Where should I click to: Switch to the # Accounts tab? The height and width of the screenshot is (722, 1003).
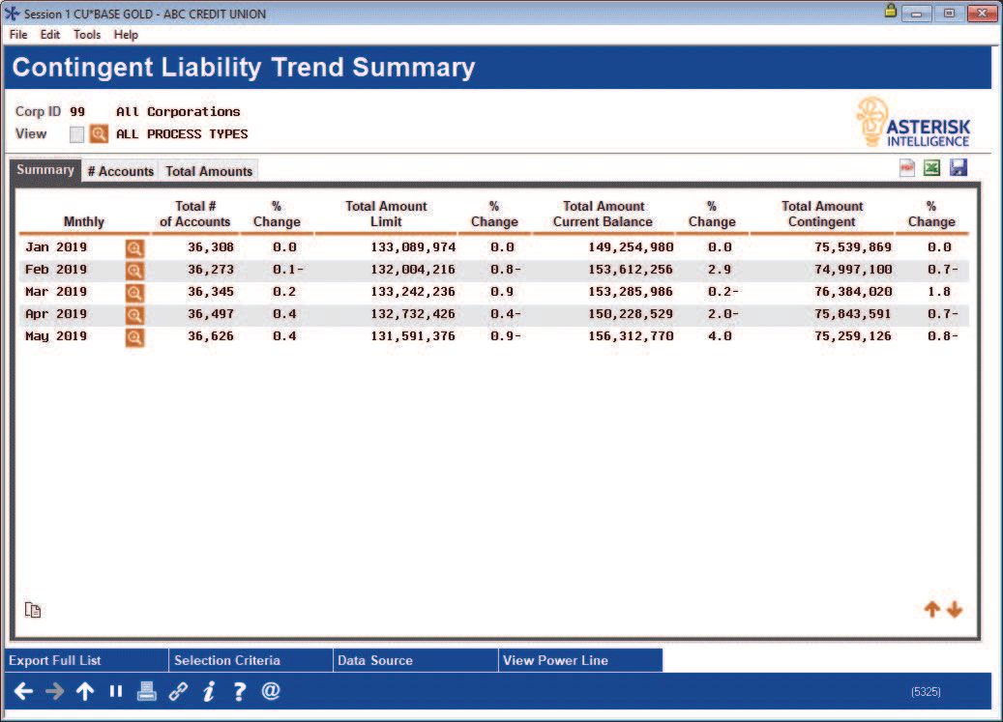click(x=120, y=171)
